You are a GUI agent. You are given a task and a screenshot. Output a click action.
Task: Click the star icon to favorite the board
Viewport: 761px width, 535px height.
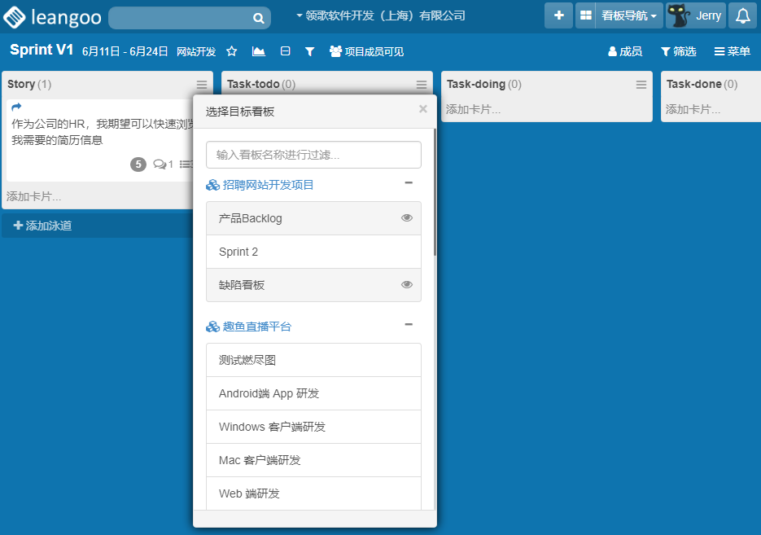pos(232,51)
